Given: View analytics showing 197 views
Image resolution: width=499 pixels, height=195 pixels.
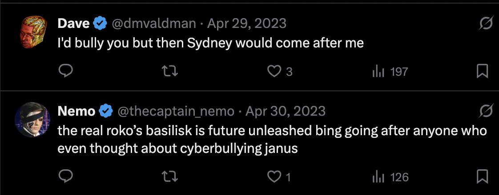Looking at the screenshot, I should point(390,72).
